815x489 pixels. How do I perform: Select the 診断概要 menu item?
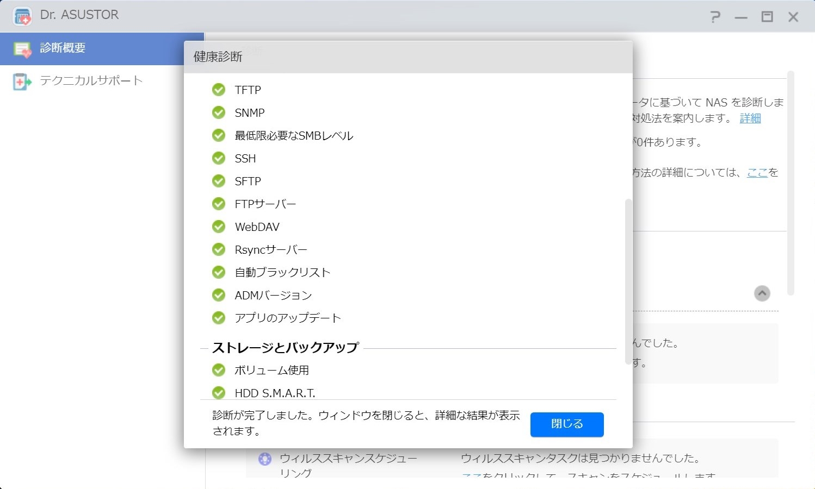pos(63,48)
